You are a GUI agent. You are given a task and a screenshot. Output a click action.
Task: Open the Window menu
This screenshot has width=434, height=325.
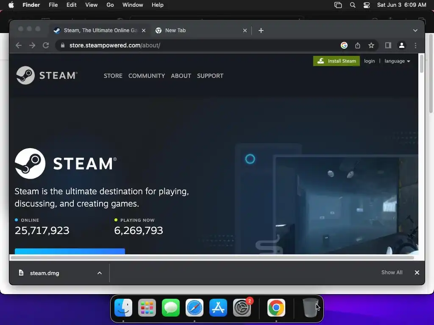click(x=133, y=5)
